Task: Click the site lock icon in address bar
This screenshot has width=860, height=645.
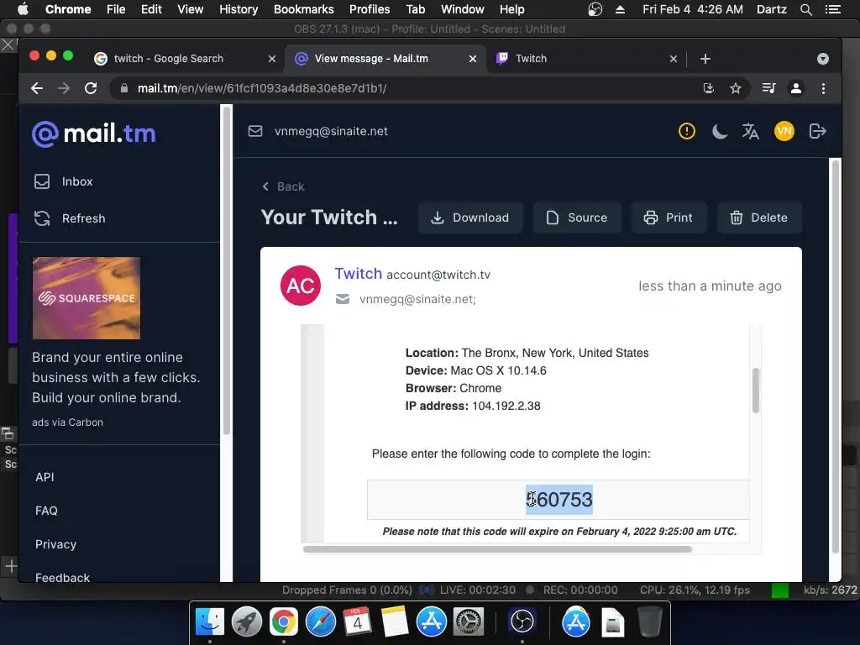Action: coord(124,88)
